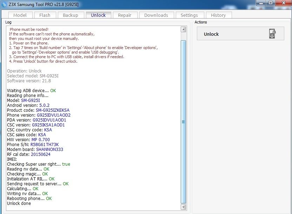
Task: Click the 'IMEI:' log line
Action: pos(12,159)
